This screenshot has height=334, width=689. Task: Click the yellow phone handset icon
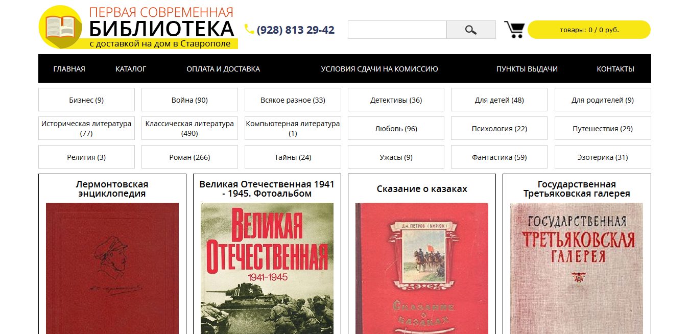click(x=249, y=29)
